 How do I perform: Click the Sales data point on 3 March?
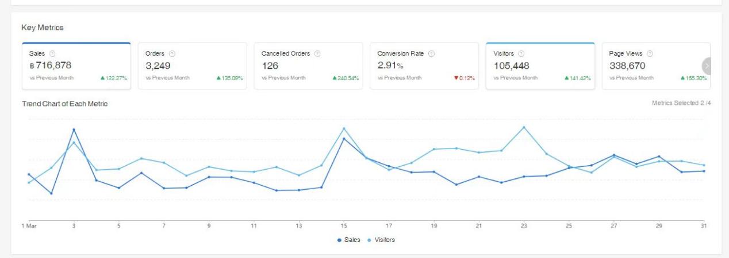pos(74,130)
